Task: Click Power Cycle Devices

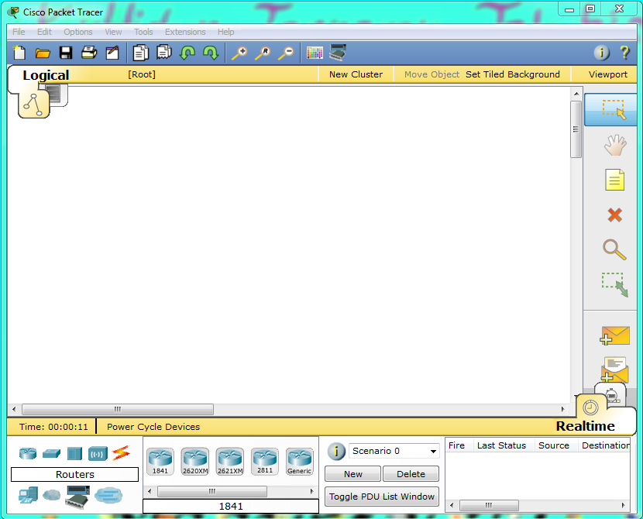Action: point(153,427)
